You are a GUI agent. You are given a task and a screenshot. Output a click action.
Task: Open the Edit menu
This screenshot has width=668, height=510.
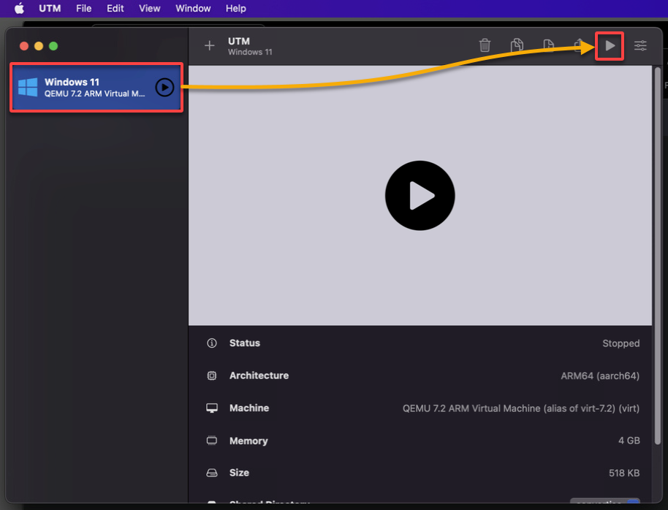115,8
